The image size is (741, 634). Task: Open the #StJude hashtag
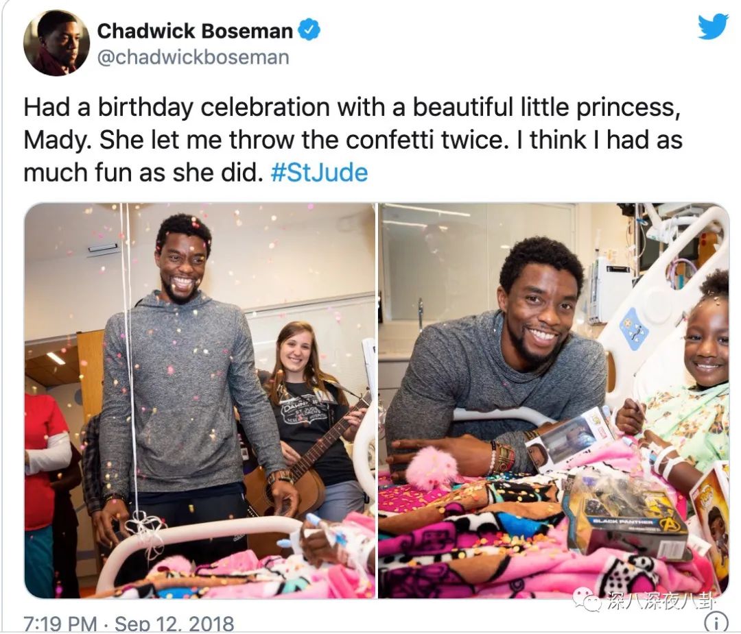(x=320, y=173)
